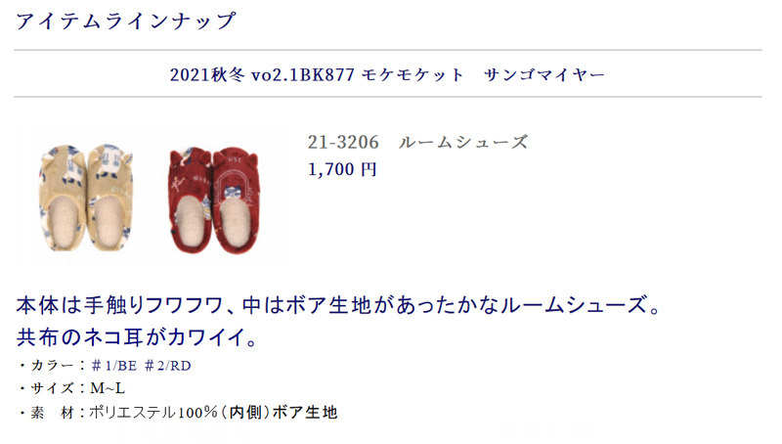Select the #2/RD color code

(167, 366)
